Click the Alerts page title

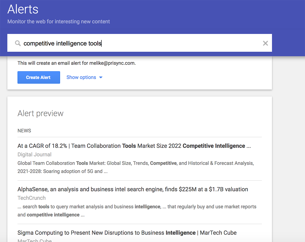(23, 9)
